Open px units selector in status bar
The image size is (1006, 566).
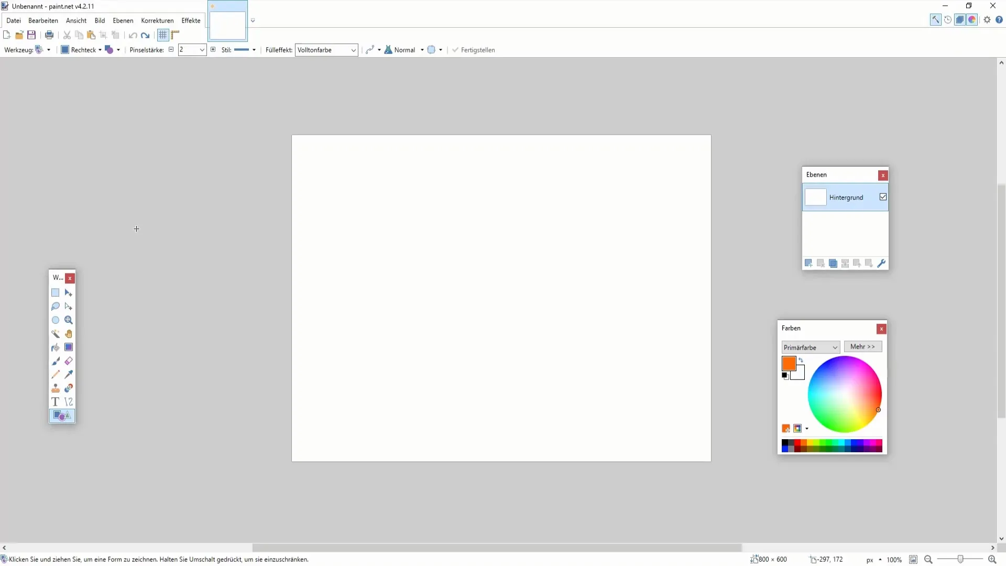(x=873, y=560)
